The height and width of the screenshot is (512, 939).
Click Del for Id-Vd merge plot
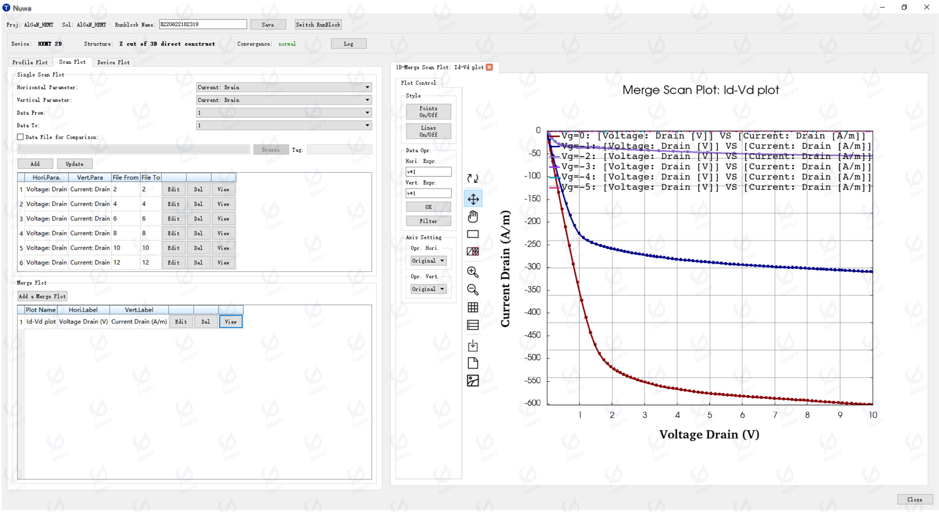[x=206, y=322]
